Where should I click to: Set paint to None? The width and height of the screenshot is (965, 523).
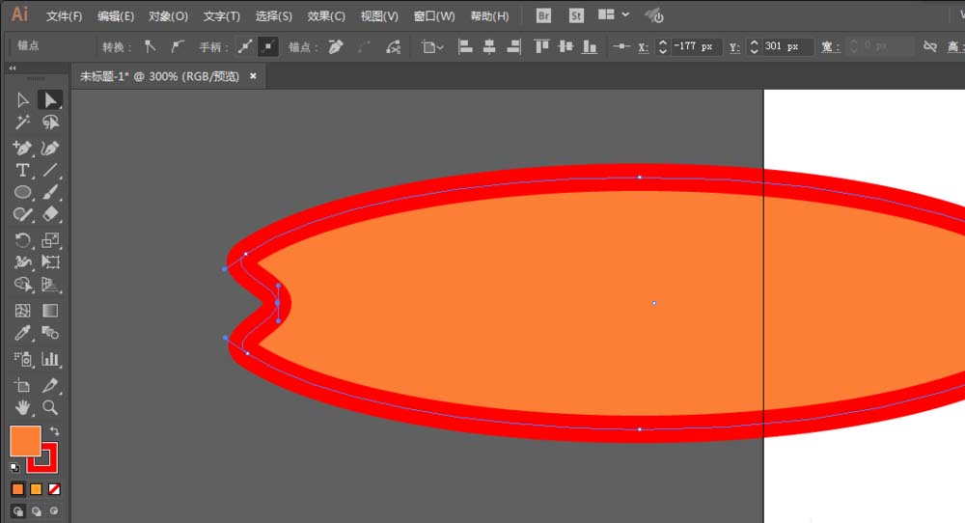(x=54, y=489)
